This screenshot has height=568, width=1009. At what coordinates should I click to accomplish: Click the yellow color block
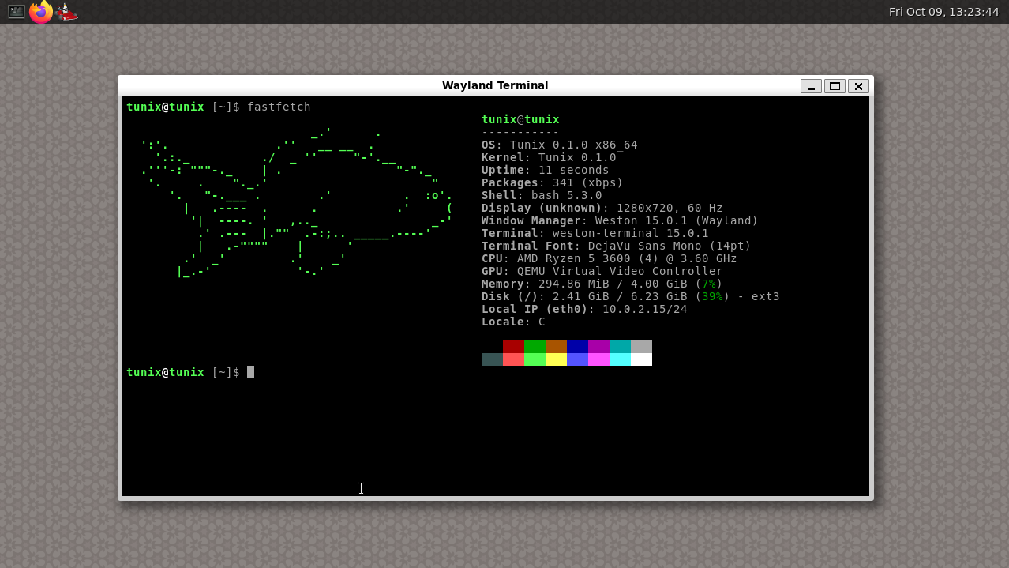556,359
